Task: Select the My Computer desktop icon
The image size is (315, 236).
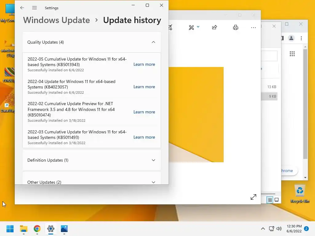Action: tap(8, 13)
